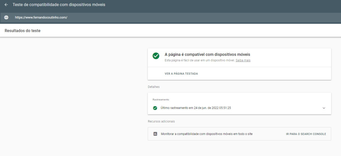Click the green compatibility checkmark icon
This screenshot has width=341, height=156.
pyautogui.click(x=156, y=56)
